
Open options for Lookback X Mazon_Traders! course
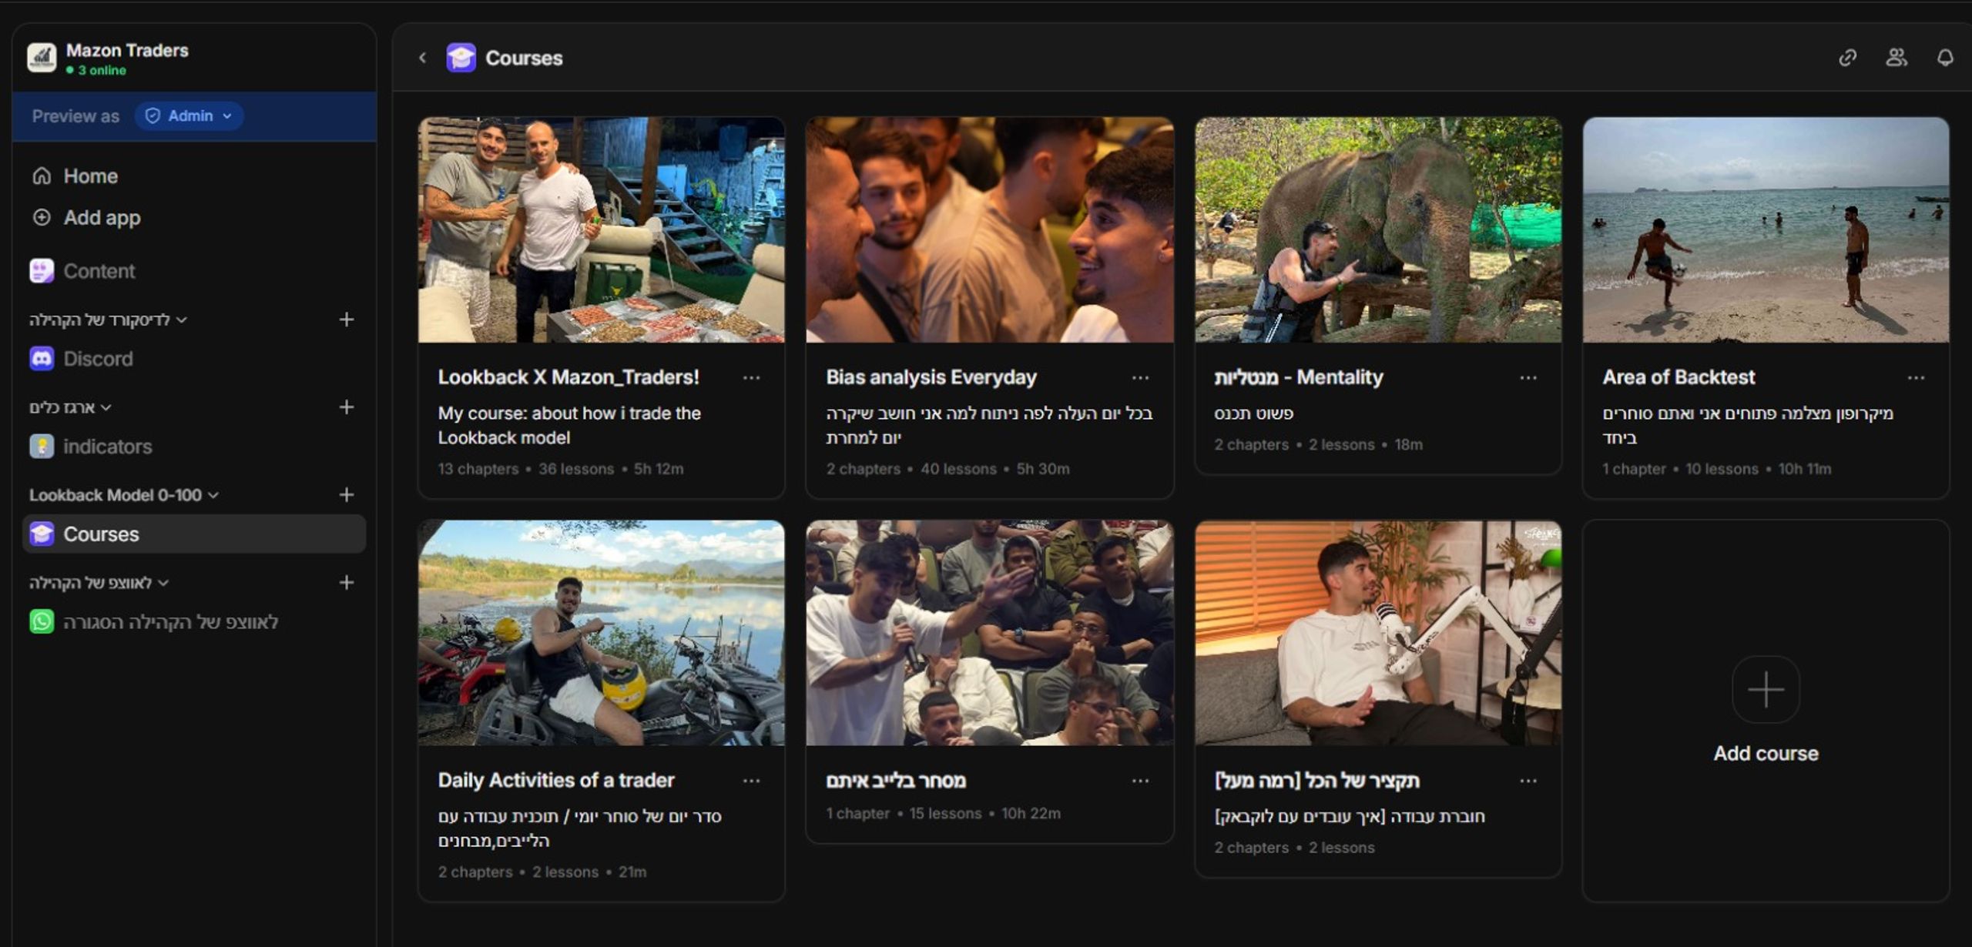tap(751, 377)
